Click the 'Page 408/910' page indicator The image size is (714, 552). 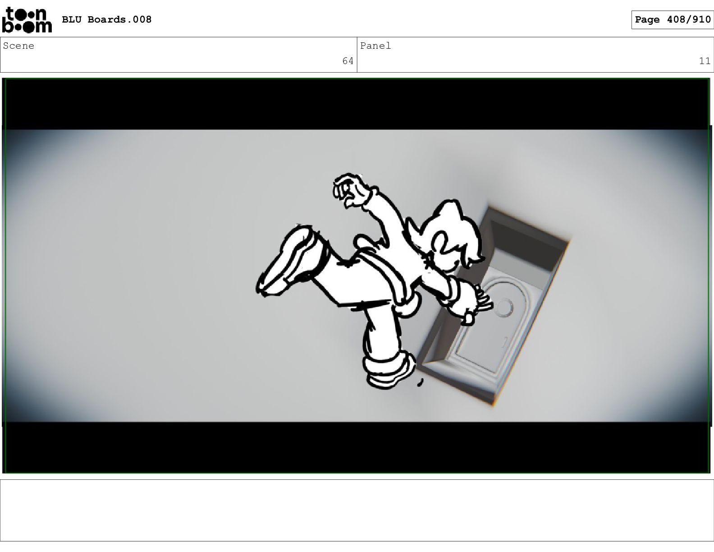click(x=673, y=19)
